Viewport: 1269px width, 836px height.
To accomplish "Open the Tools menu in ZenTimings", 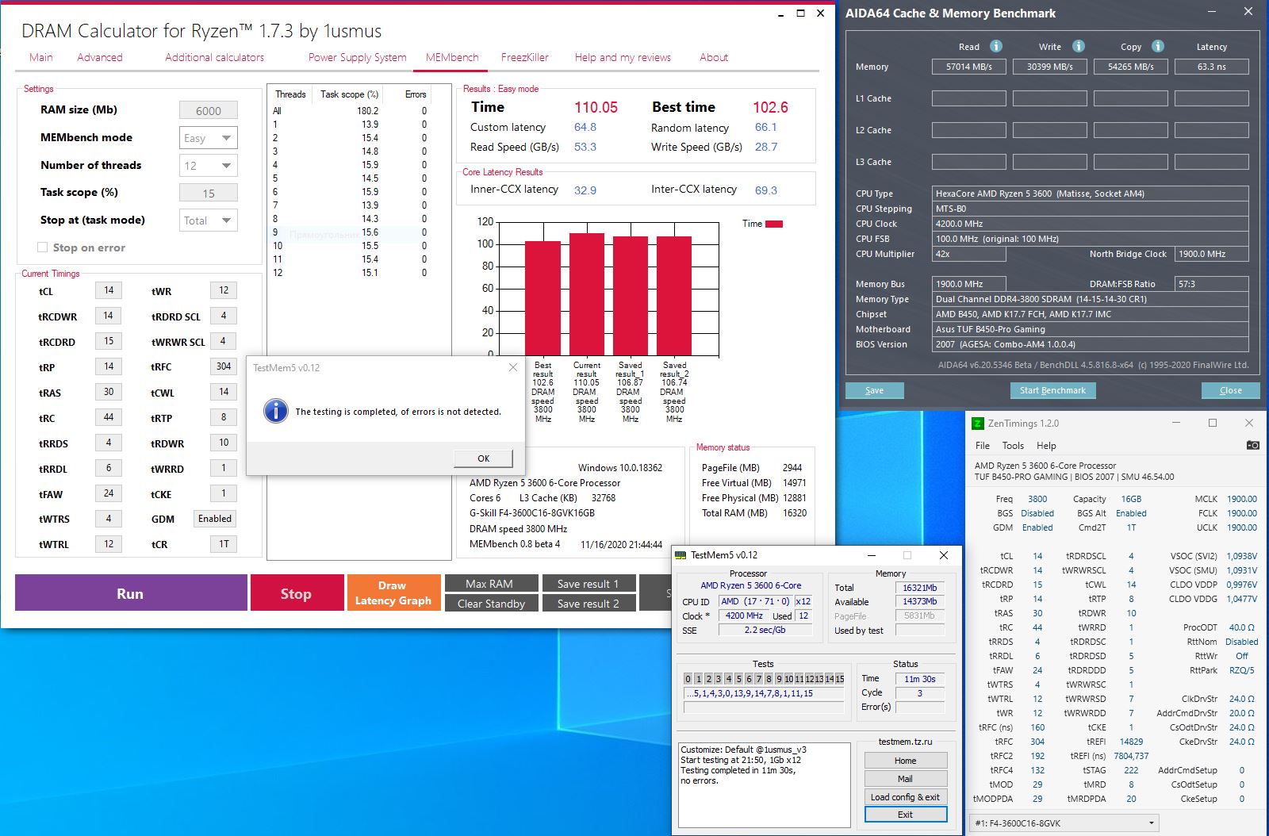I will (x=1013, y=446).
